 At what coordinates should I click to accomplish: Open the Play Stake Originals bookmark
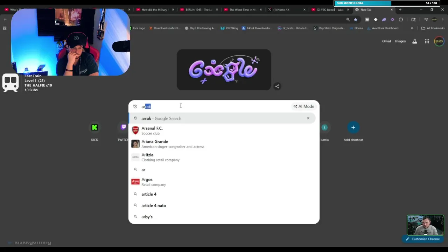(x=329, y=28)
